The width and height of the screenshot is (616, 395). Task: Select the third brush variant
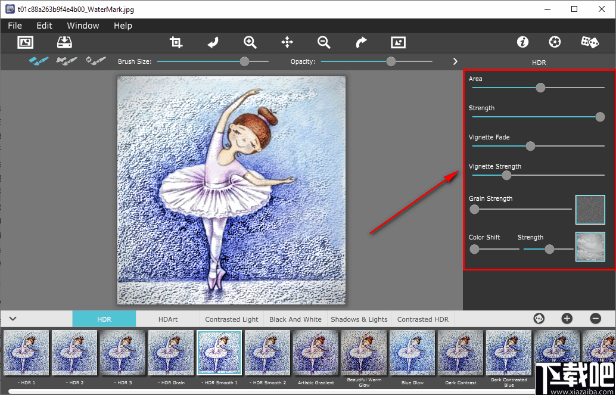click(95, 61)
